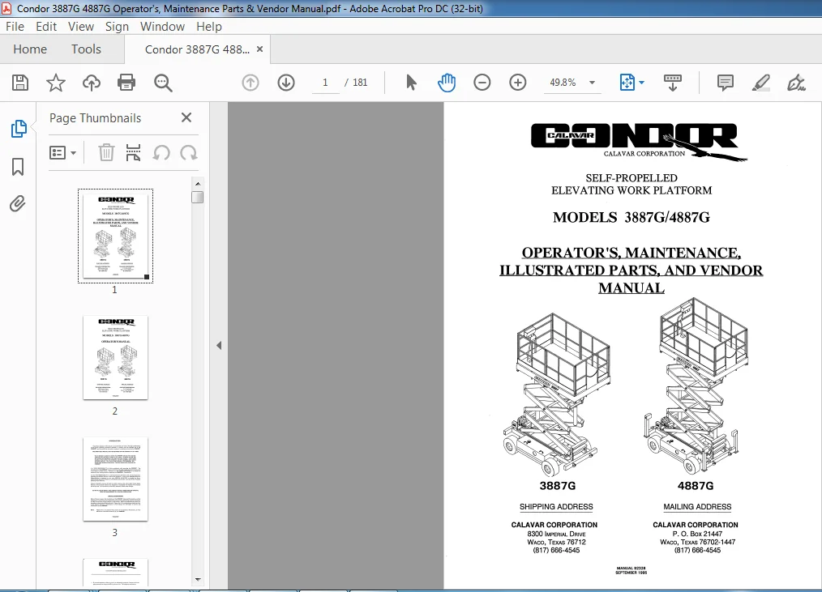Screen dimensions: 822x592
Task: Select page 3 thumbnail
Action: 115,479
